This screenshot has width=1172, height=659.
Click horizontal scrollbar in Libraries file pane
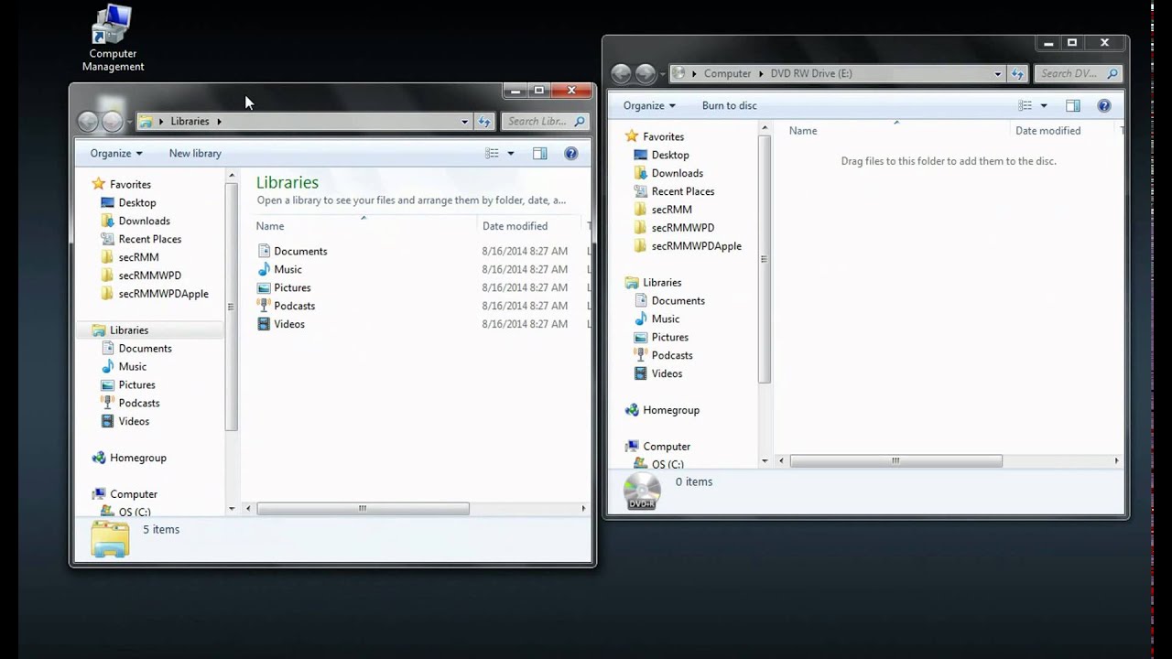[x=363, y=508]
